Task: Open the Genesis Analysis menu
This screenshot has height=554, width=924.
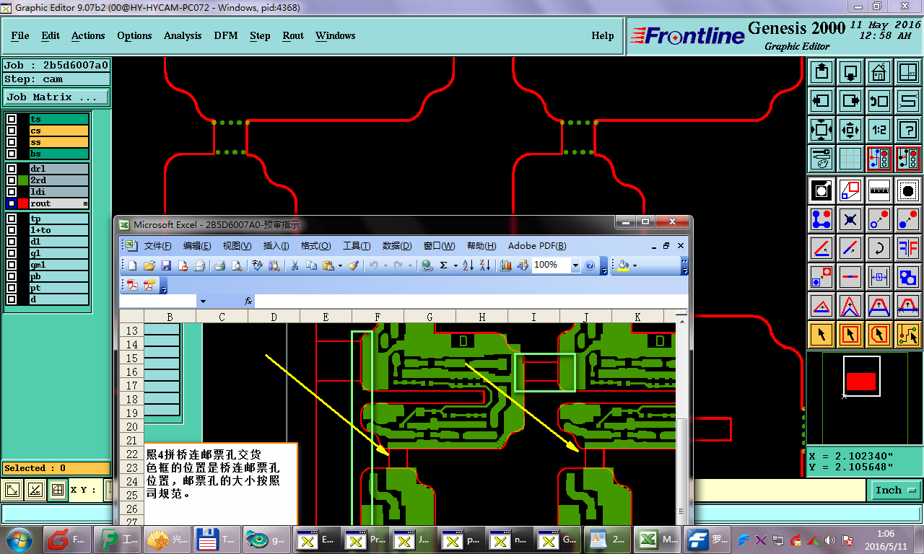Action: pos(183,35)
